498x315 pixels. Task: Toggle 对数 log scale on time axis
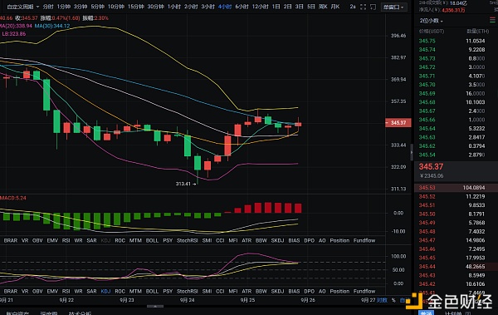click(x=382, y=300)
